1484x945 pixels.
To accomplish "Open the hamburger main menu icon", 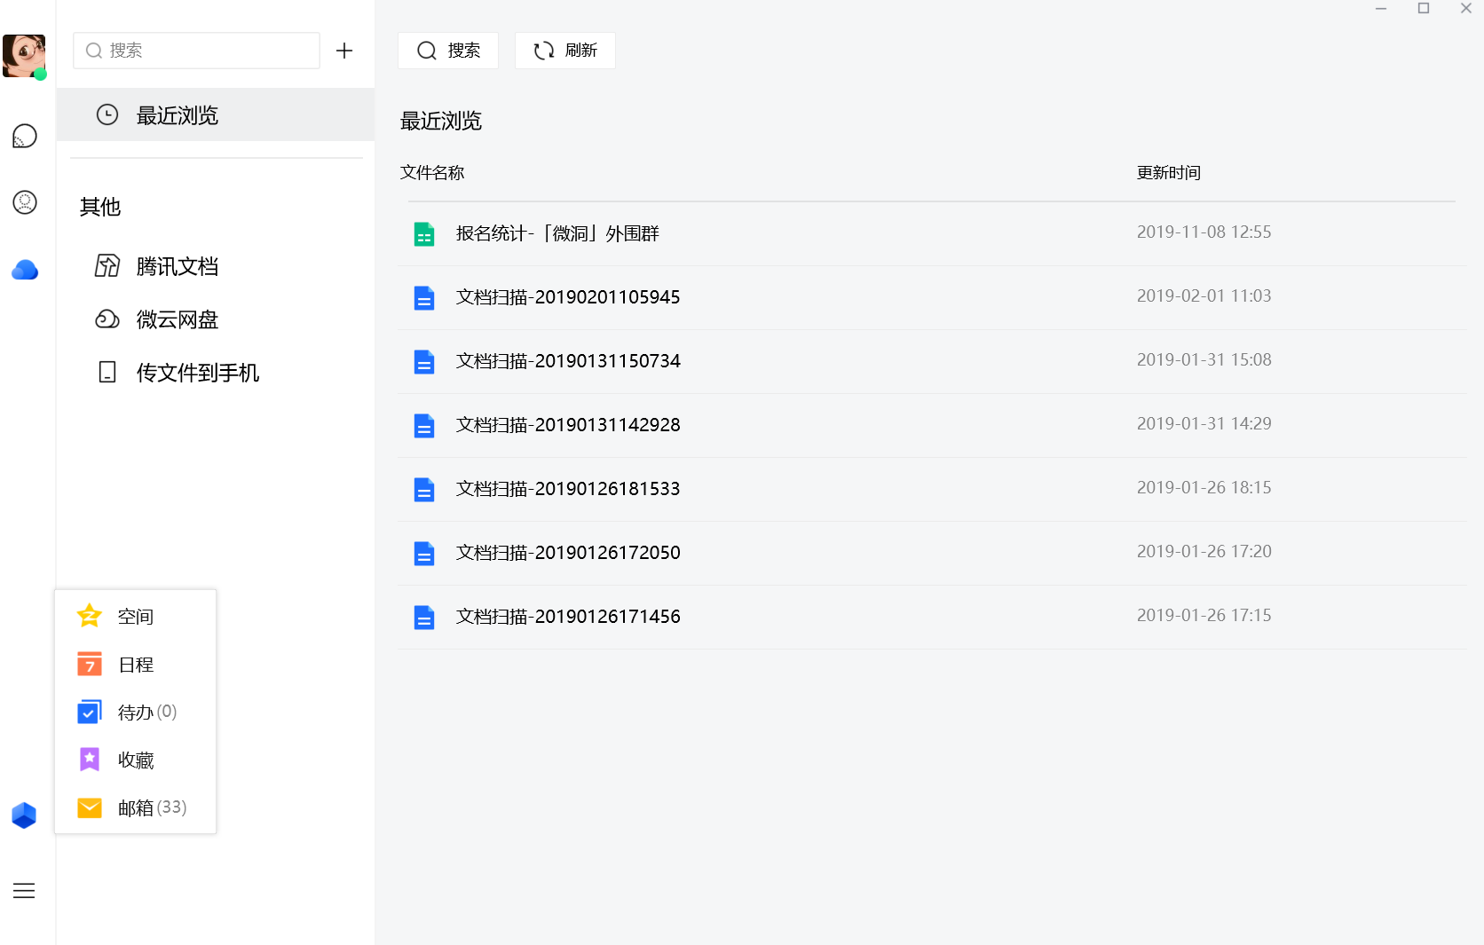I will coord(24,891).
